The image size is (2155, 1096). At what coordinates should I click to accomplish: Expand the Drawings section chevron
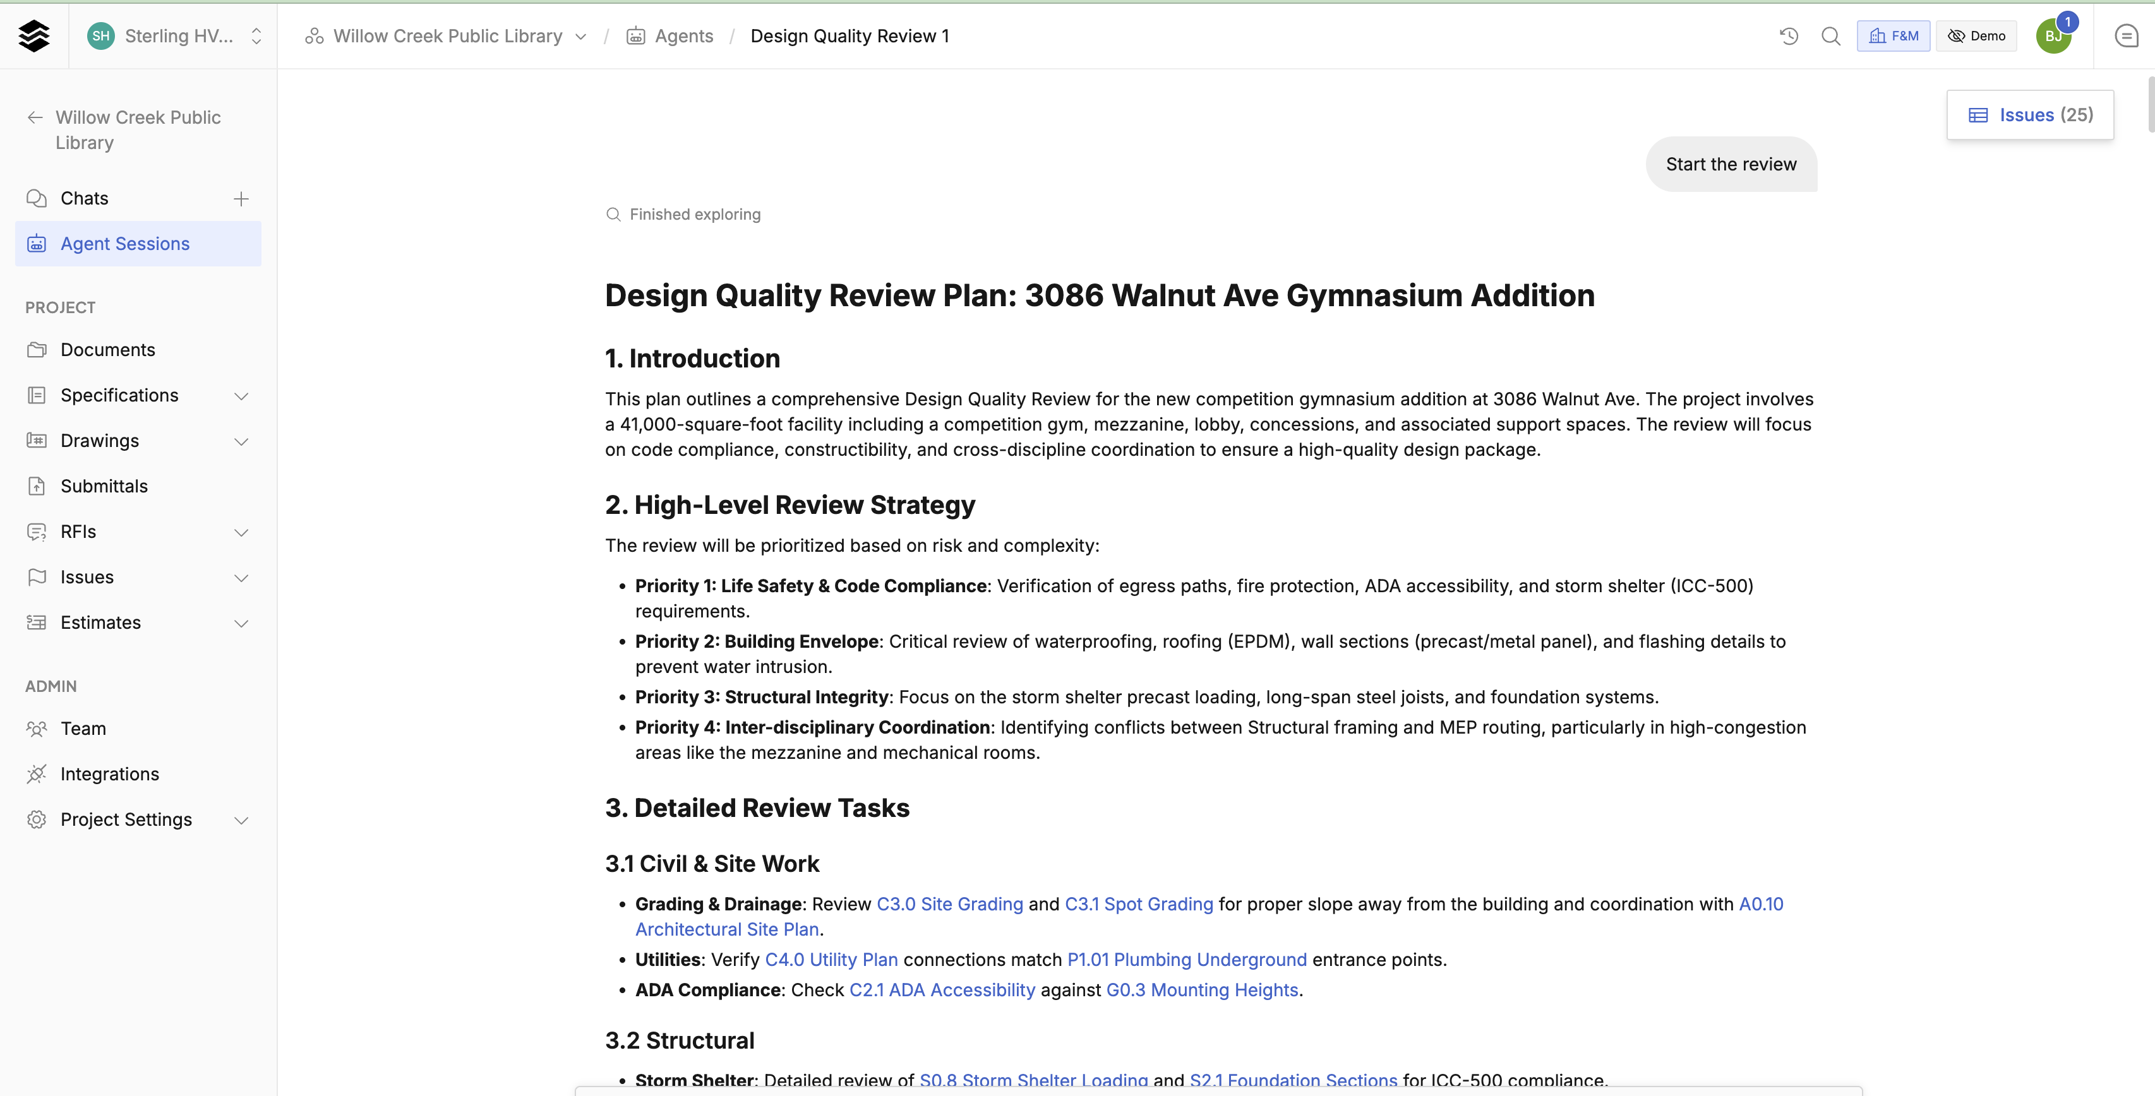coord(241,441)
